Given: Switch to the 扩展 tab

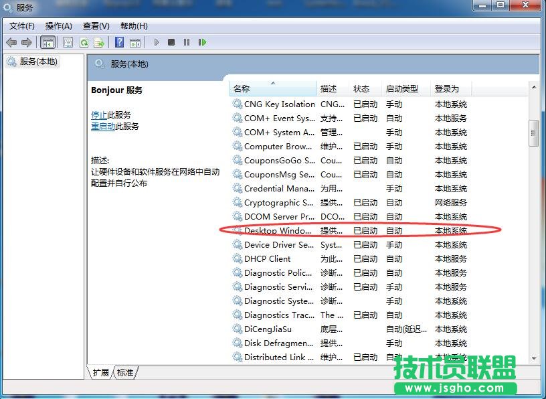Looking at the screenshot, I should (100, 373).
